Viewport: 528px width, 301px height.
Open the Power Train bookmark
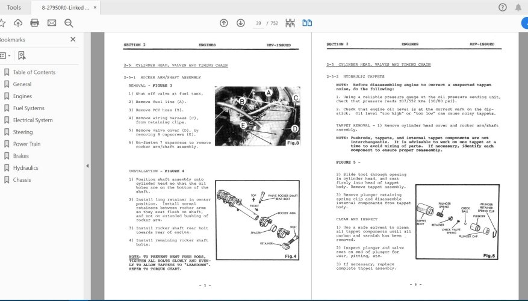[x=26, y=144]
